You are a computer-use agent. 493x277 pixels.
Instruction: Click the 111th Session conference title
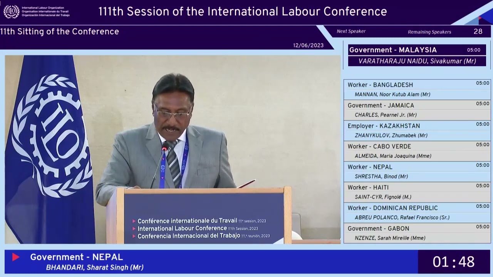click(x=242, y=12)
